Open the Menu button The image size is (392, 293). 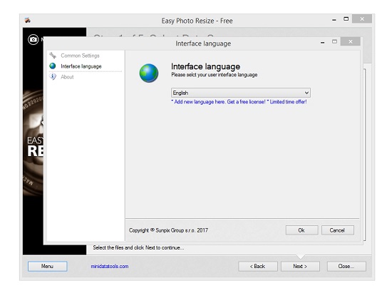48,266
